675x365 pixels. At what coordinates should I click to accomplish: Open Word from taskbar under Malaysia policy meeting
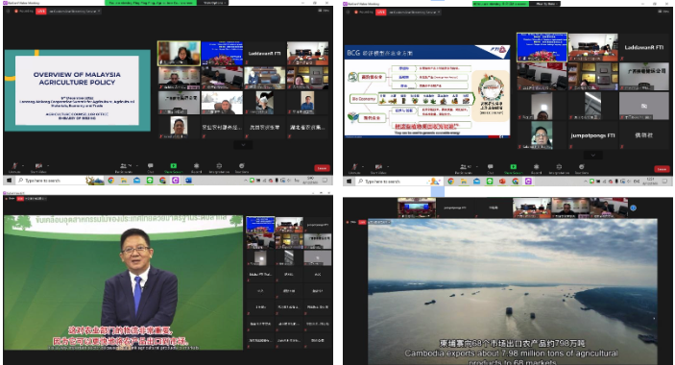pyautogui.click(x=188, y=181)
